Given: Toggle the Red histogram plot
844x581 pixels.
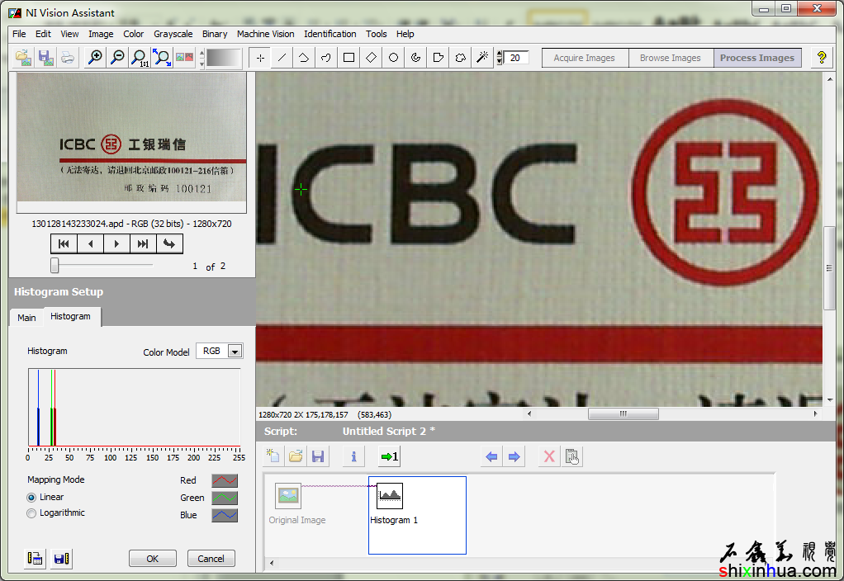Looking at the screenshot, I should [x=224, y=480].
